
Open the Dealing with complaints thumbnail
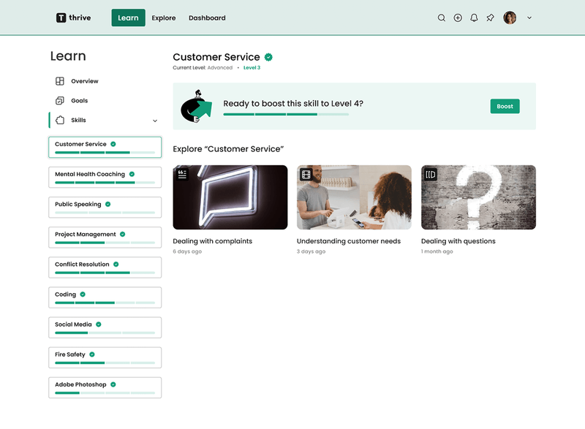[230, 197]
